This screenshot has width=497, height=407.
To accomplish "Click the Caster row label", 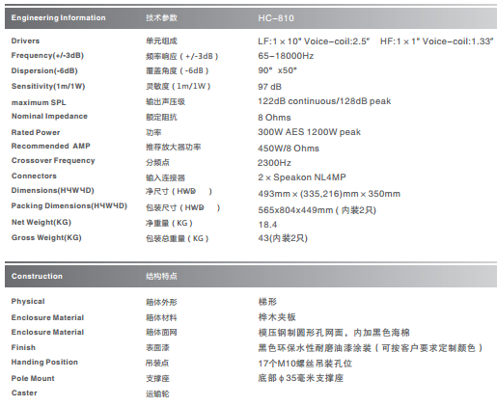I will click(x=24, y=393).
